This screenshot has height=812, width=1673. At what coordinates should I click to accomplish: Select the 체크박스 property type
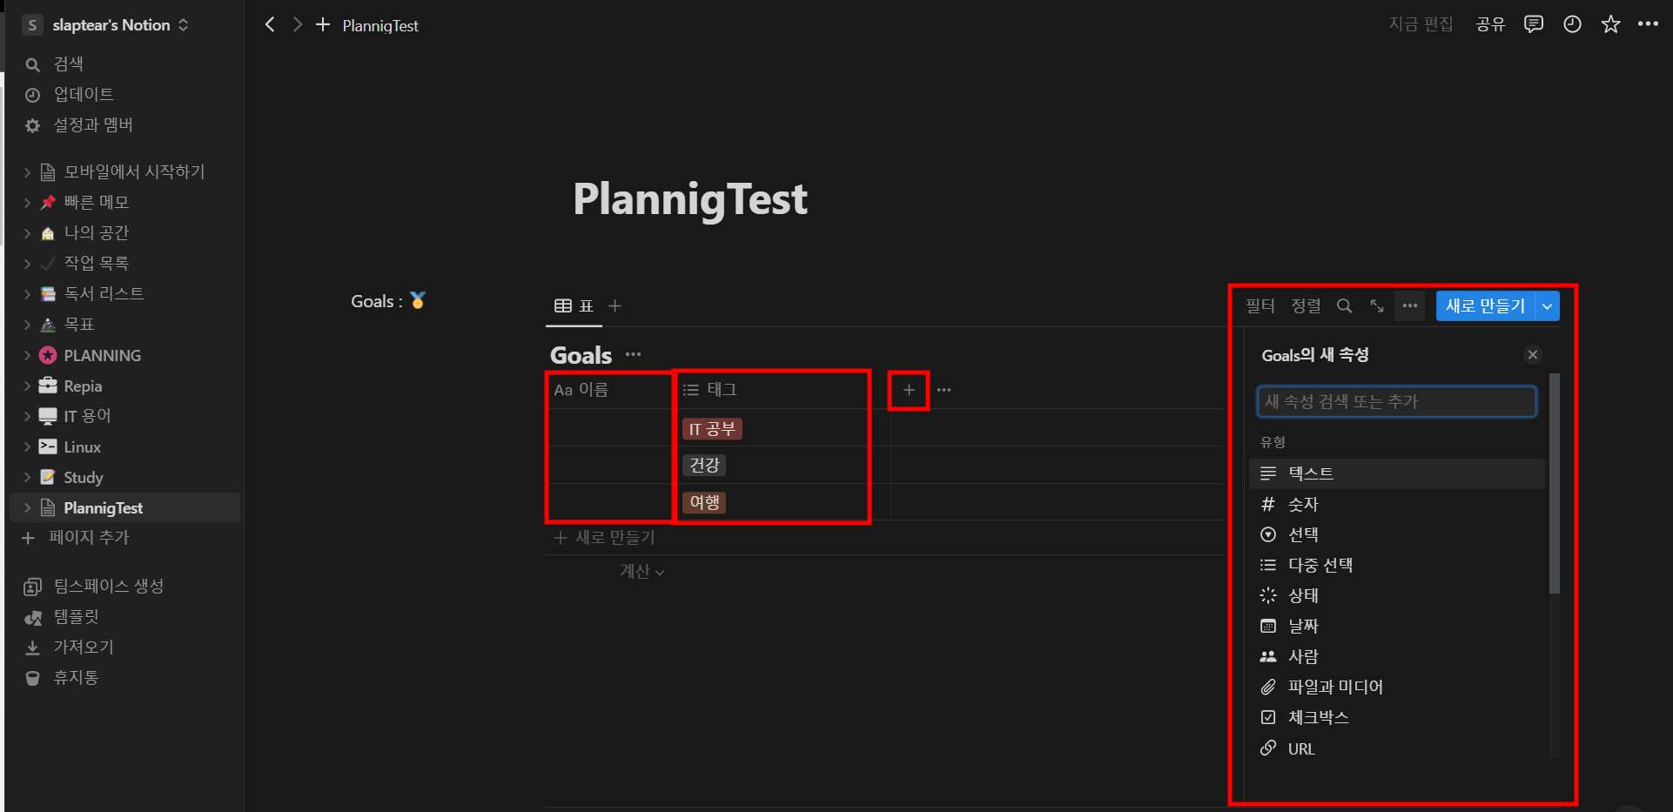click(1318, 718)
